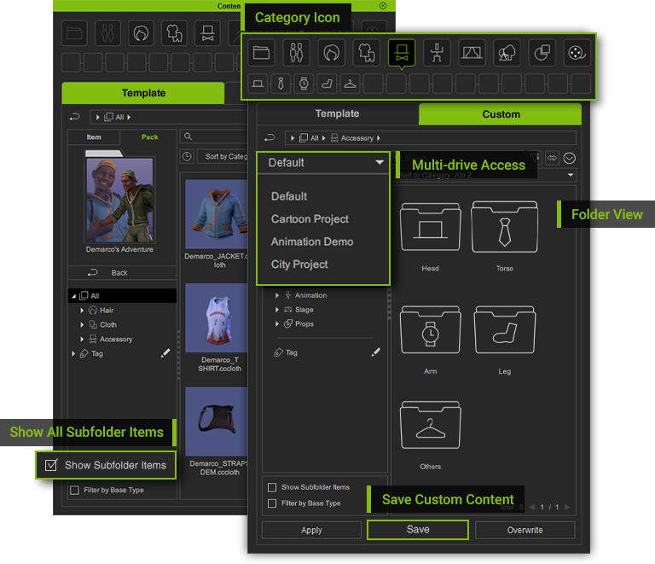Image resolution: width=655 pixels, height=564 pixels.
Task: Switch to the Custom tab
Action: 501,114
